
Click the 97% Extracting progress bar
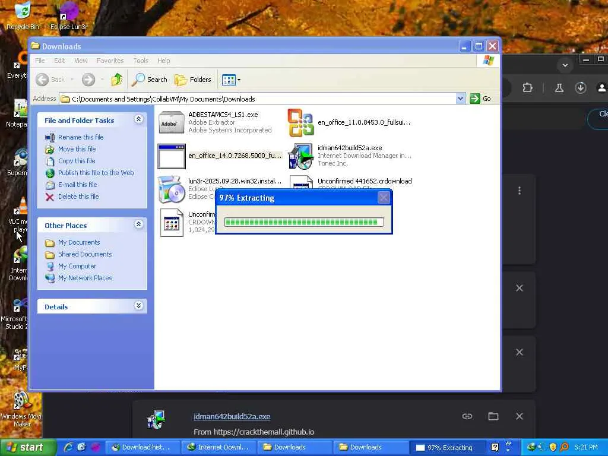coord(303,222)
